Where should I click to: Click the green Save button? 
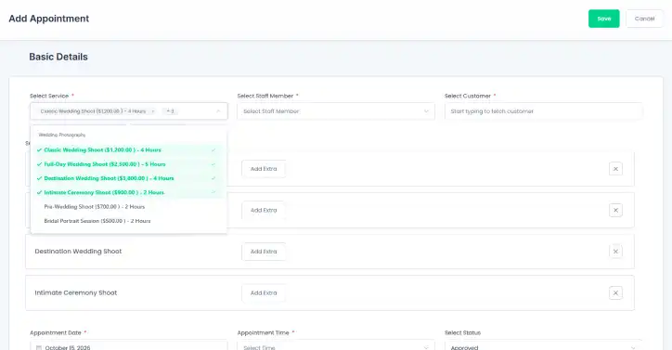pyautogui.click(x=603, y=19)
